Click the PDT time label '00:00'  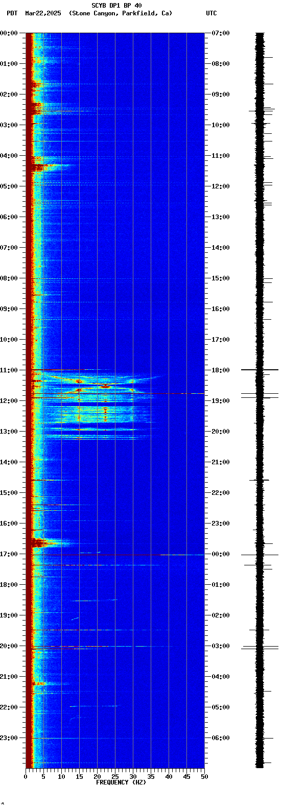[9, 33]
